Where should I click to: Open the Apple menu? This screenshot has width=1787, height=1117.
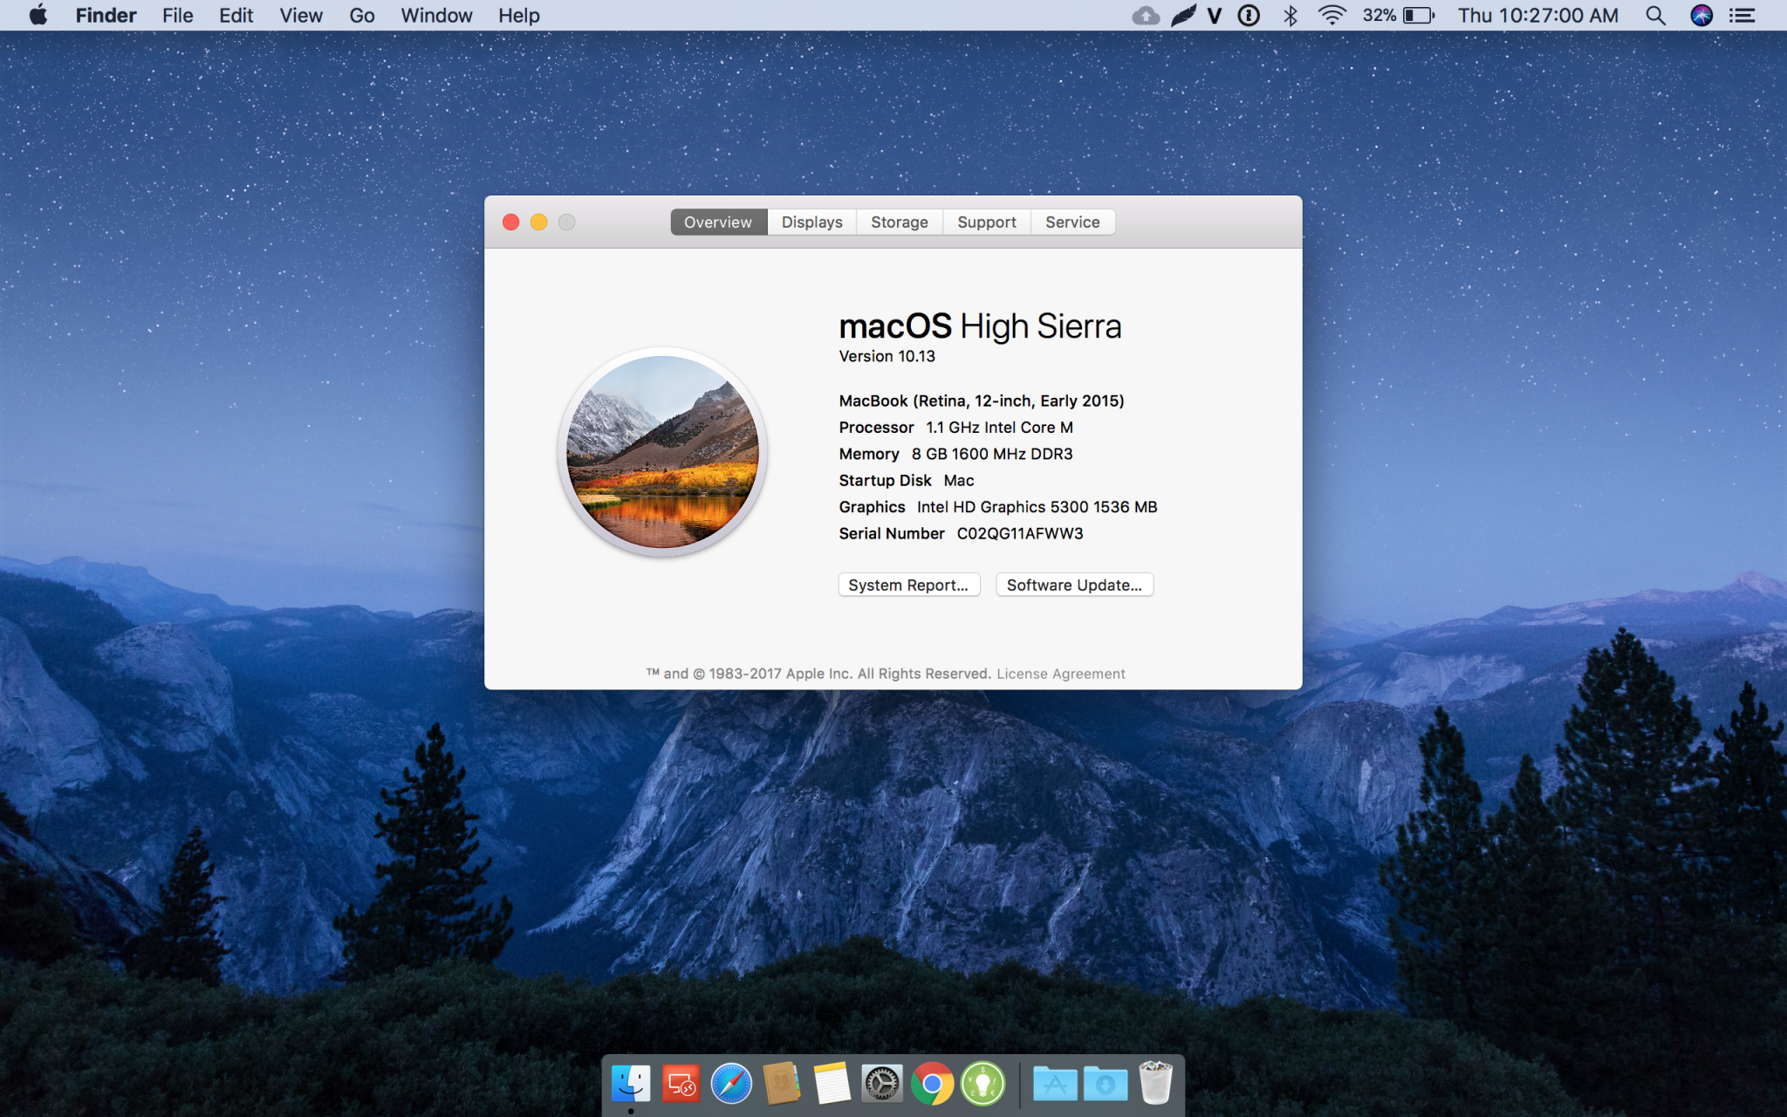click(x=38, y=15)
